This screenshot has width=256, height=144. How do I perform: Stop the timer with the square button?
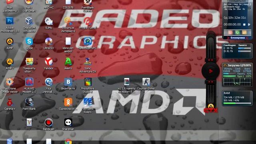click(x=244, y=24)
